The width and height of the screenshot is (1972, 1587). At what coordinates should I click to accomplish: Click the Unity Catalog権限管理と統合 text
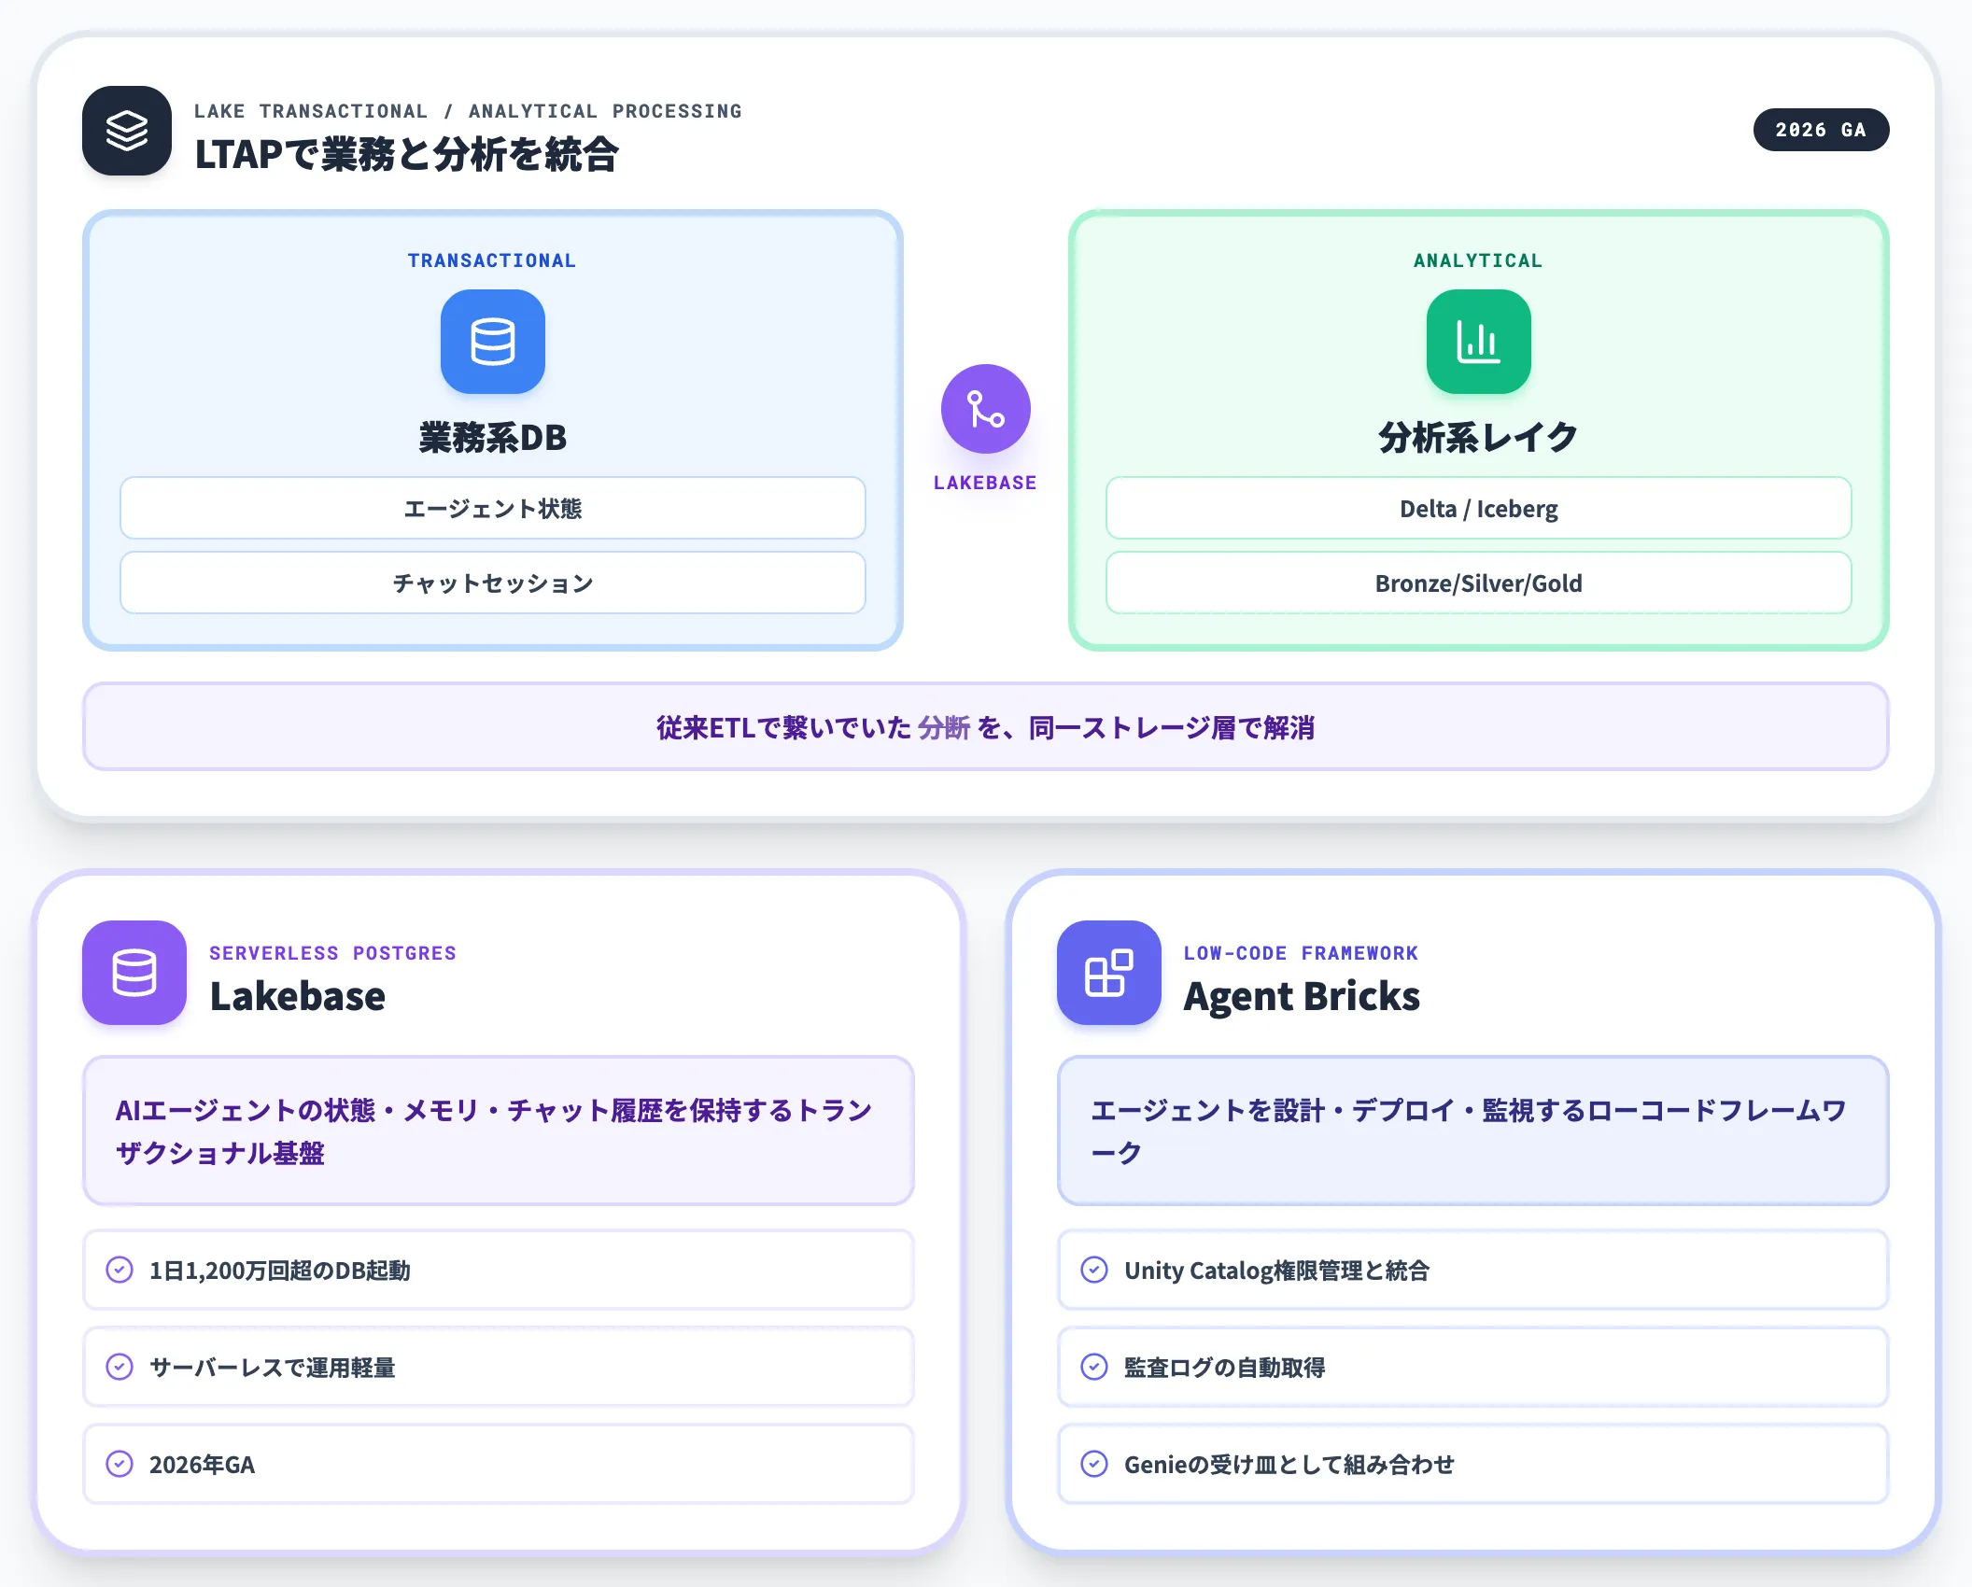pyautogui.click(x=1276, y=1271)
